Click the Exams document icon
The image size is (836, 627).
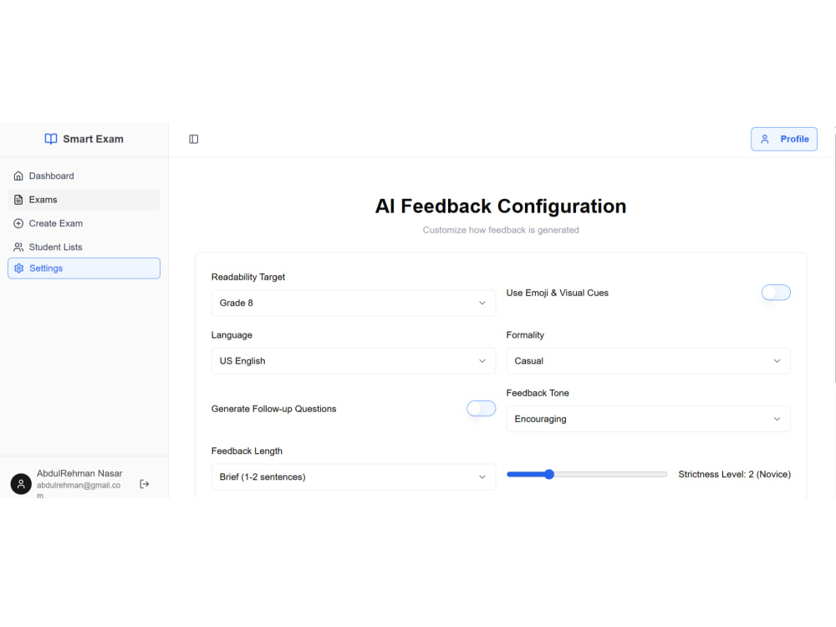click(18, 200)
